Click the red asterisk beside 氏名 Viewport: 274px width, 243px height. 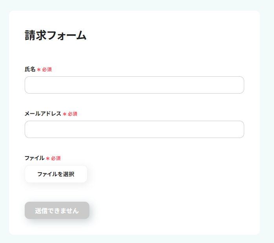coord(39,70)
